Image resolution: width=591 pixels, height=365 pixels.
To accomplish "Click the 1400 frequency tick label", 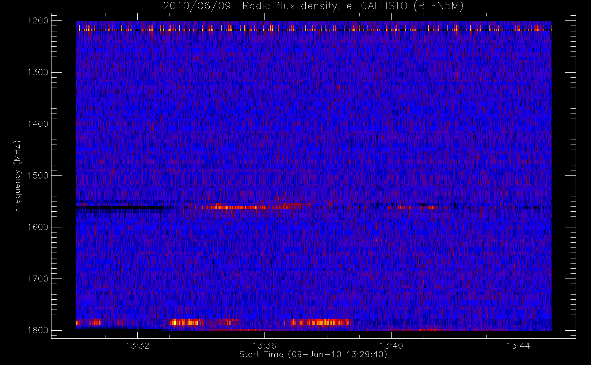I will pyautogui.click(x=38, y=124).
